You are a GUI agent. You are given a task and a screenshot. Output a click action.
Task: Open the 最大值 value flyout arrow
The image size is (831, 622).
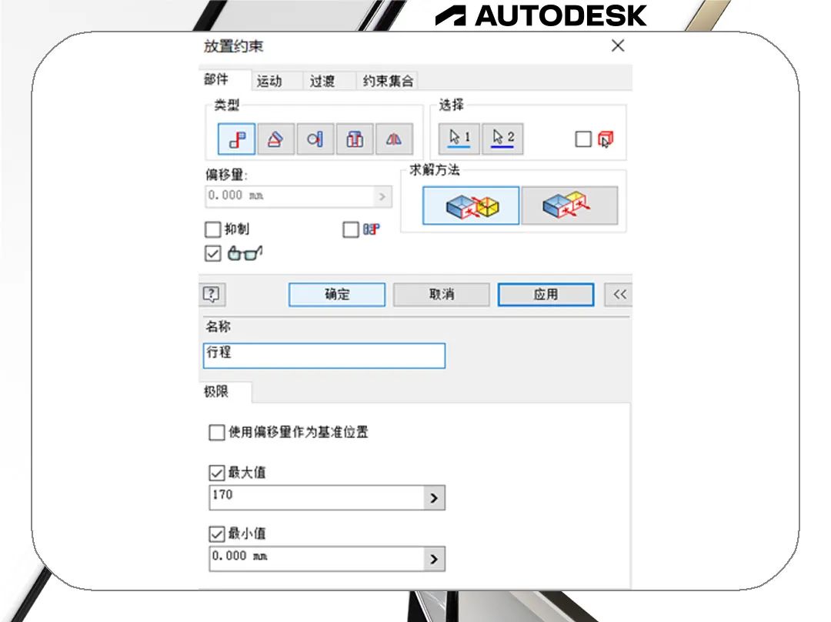tap(436, 497)
